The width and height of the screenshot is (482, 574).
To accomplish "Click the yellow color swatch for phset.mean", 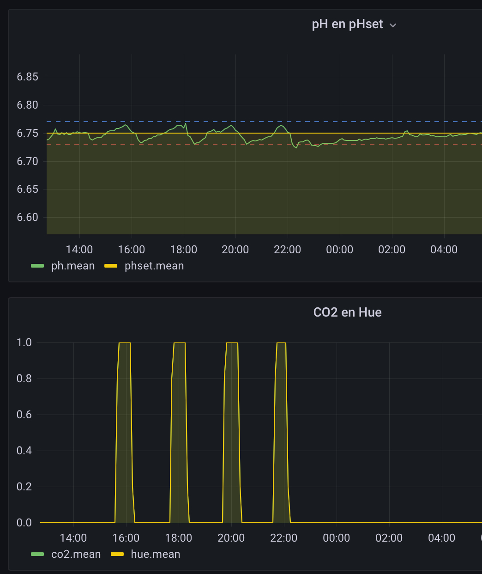I will [x=111, y=266].
